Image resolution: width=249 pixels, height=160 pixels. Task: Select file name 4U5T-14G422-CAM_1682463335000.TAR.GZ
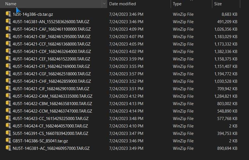pyautogui.click(x=52, y=96)
